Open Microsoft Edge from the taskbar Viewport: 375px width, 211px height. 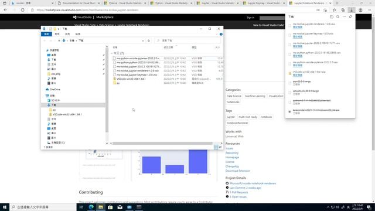pos(91,207)
